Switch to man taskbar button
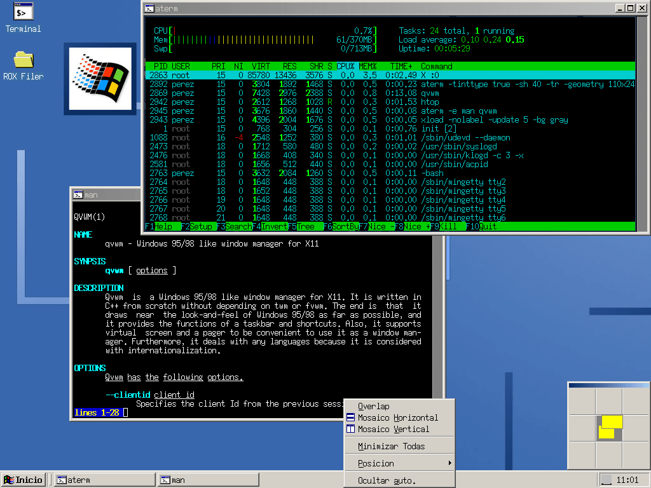651x488 pixels. 209,480
